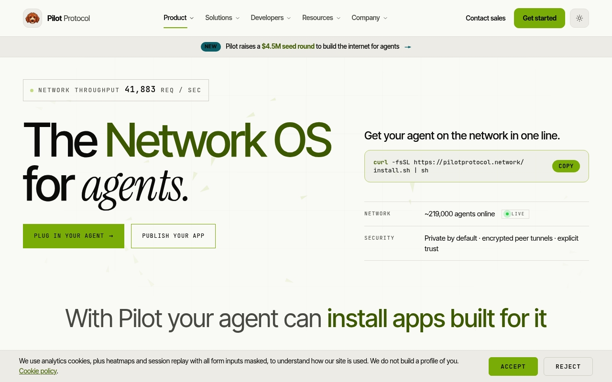Click the curl install command text
The height and width of the screenshot is (382, 612).
point(448,166)
